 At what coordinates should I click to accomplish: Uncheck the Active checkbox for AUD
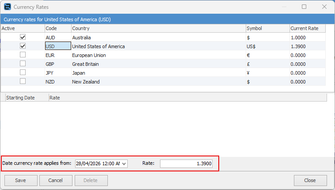[x=23, y=37]
